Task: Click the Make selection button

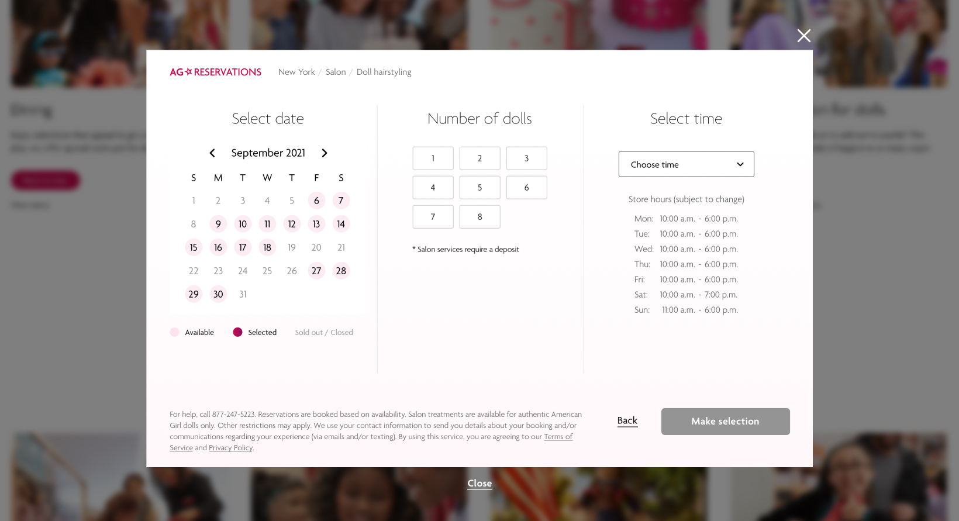Action: (725, 422)
